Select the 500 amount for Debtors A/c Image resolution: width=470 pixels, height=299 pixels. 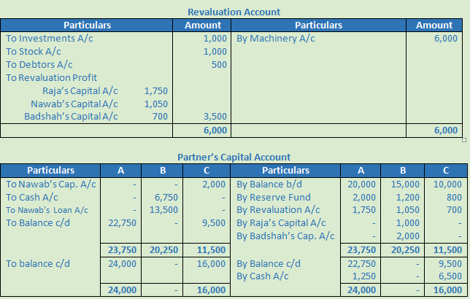[219, 65]
